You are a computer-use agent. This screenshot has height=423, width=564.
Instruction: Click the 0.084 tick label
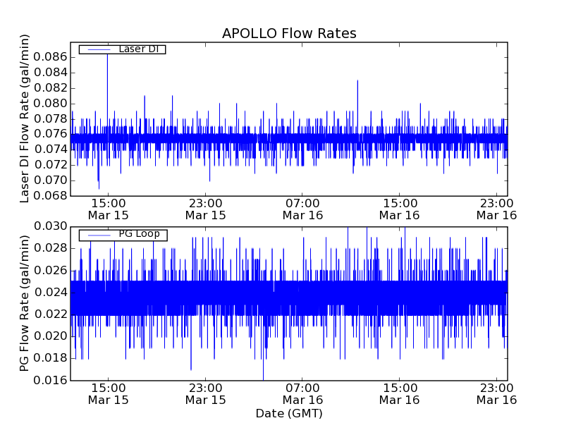tap(50, 73)
